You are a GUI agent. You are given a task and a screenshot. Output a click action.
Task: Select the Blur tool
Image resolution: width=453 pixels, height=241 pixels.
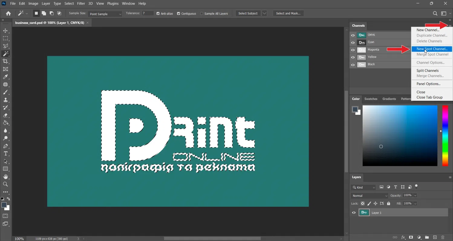[x=5, y=130]
